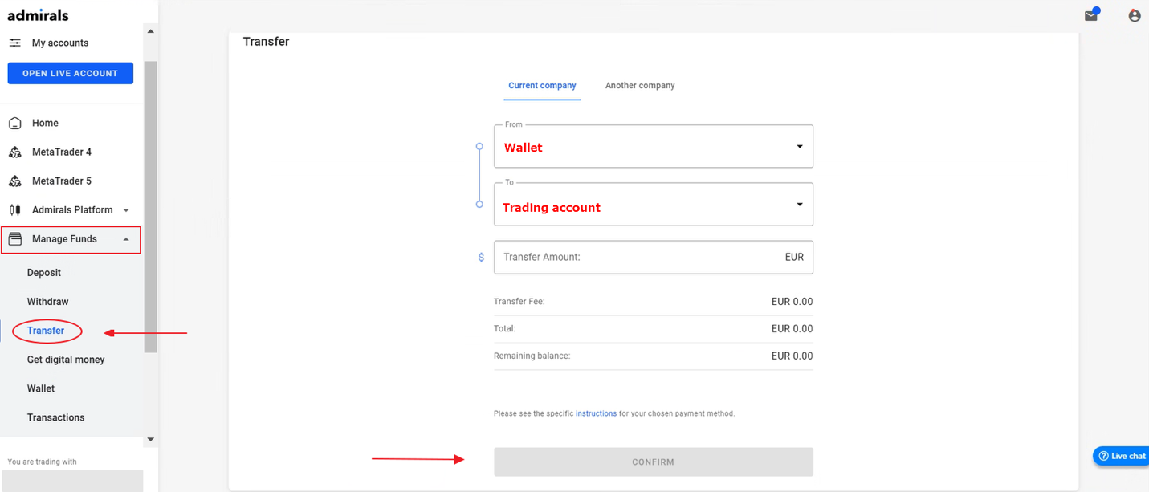Follow the instructions link

pyautogui.click(x=596, y=414)
